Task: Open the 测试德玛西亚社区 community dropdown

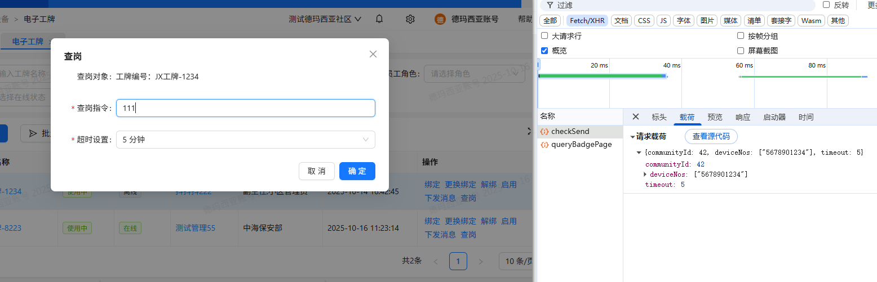Action: 325,19
